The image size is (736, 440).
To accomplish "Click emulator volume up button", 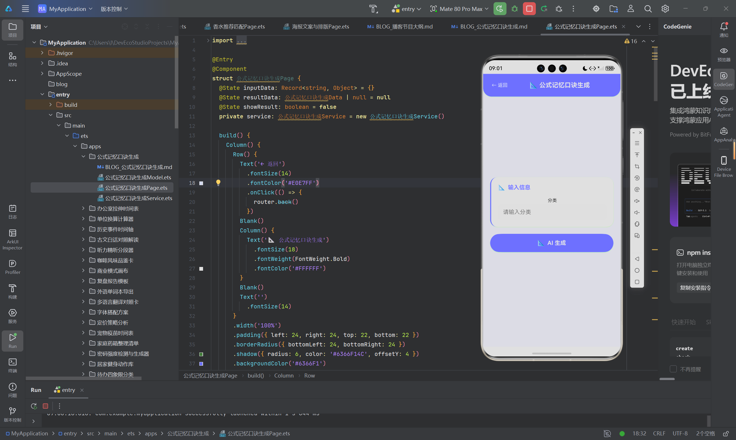I will (637, 201).
